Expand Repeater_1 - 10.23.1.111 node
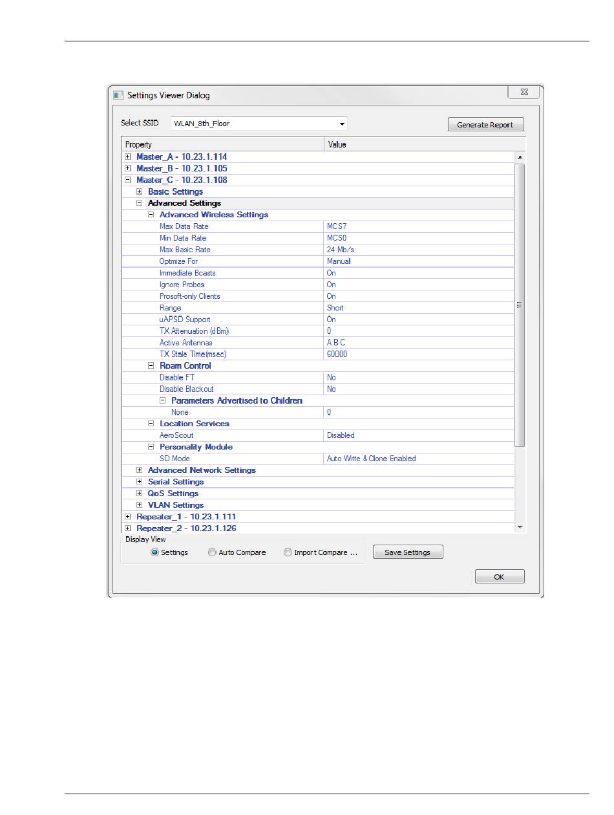The height and width of the screenshot is (815, 614). (x=128, y=517)
